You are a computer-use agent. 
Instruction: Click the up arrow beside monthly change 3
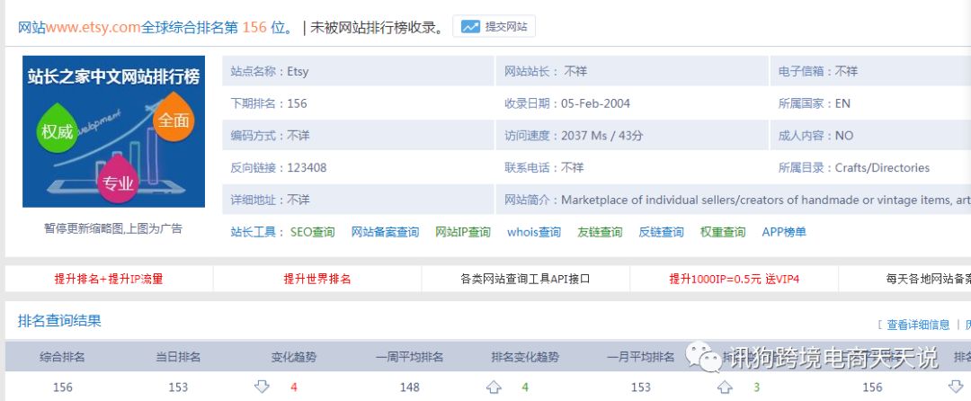coord(725,387)
